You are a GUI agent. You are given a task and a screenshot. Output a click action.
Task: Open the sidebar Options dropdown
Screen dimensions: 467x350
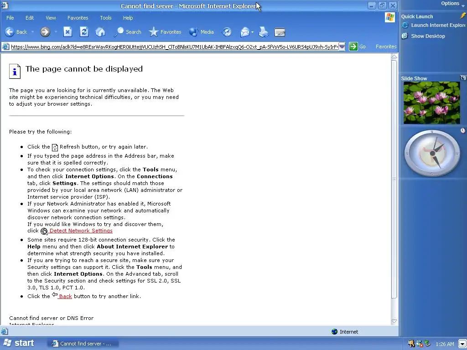[x=452, y=4]
